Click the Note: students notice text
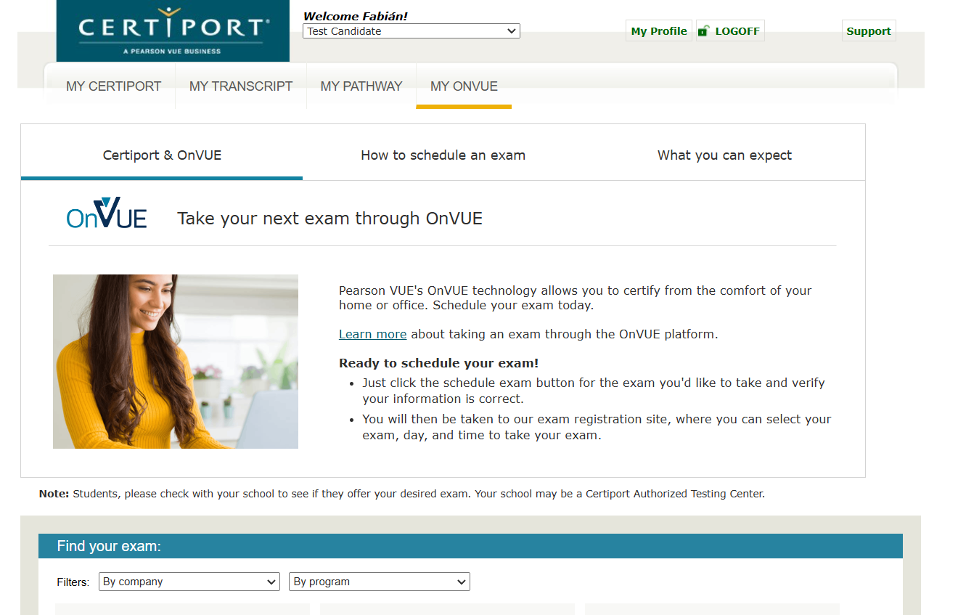 pos(402,494)
